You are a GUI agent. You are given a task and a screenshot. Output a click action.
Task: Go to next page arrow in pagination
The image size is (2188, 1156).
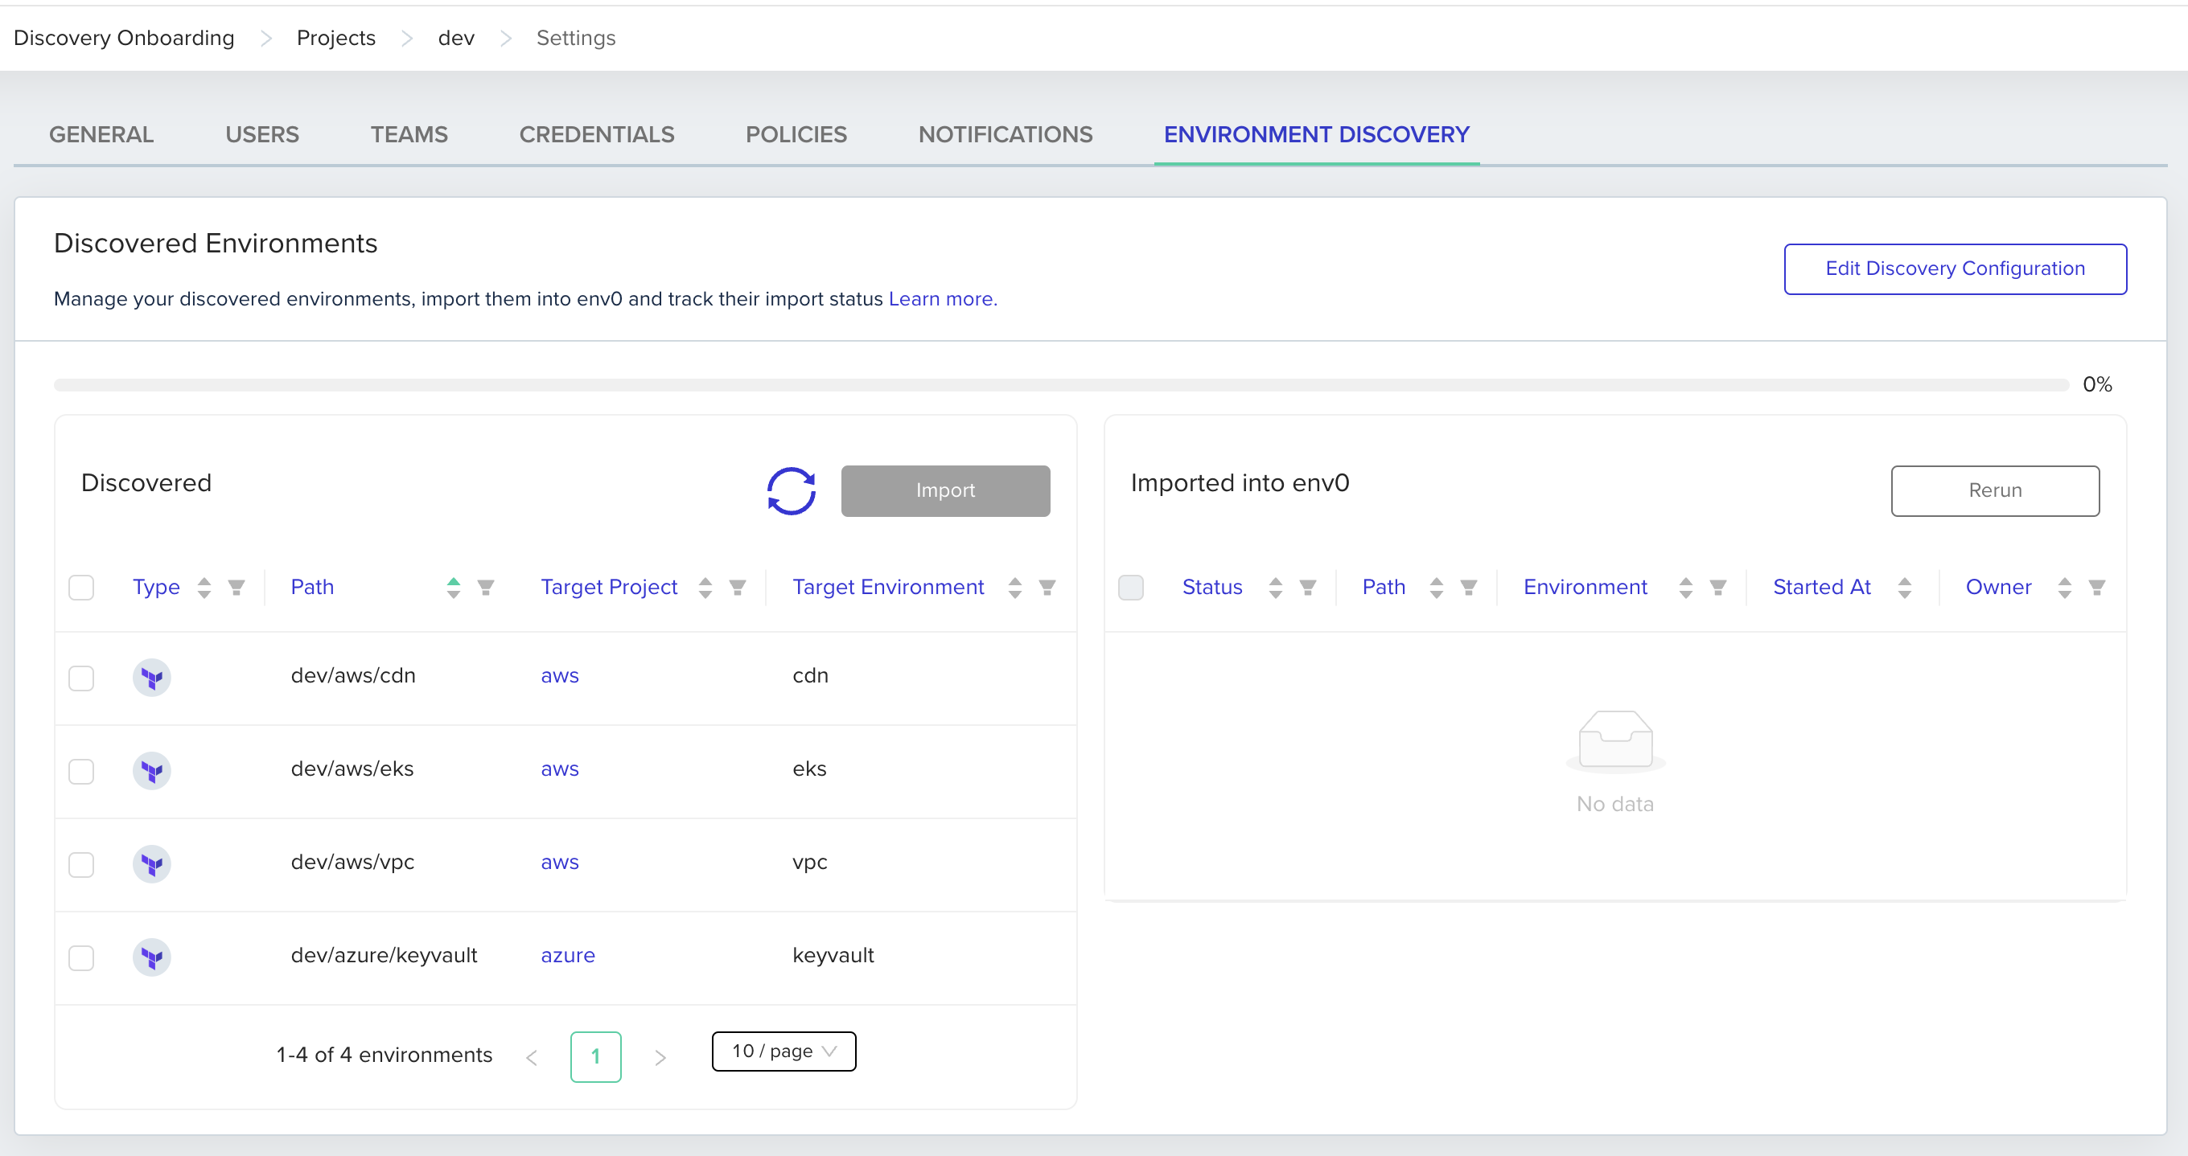660,1056
